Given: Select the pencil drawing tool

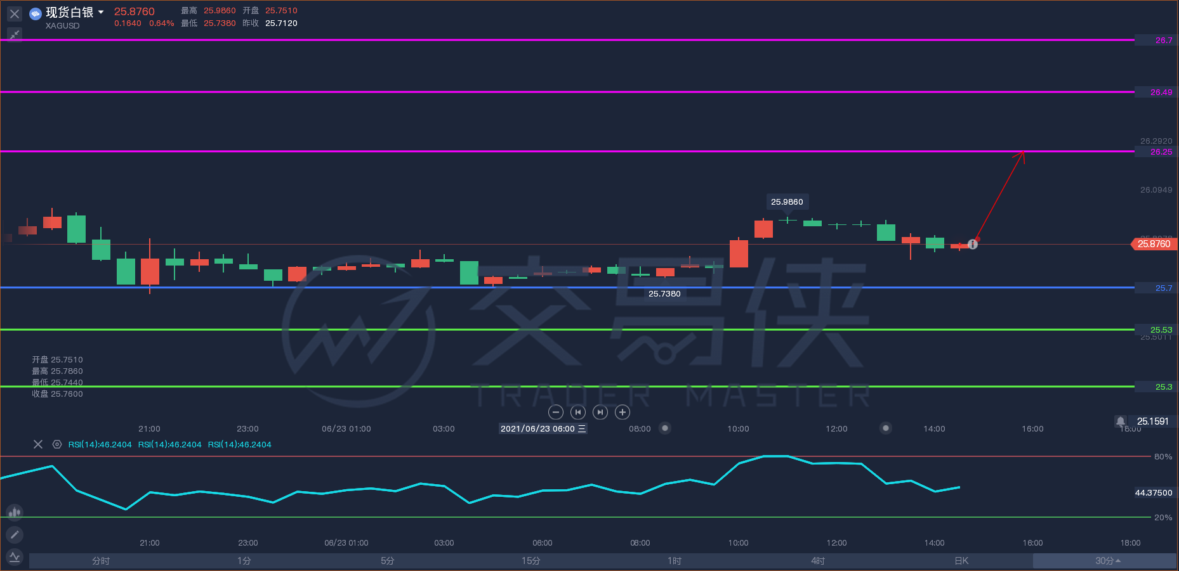Looking at the screenshot, I should point(15,535).
